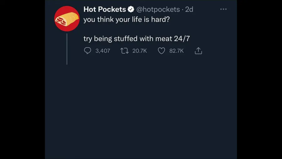Screen dimensions: 282x159
Task: Click the text 'you think your life is hard?'
Action: point(127,19)
